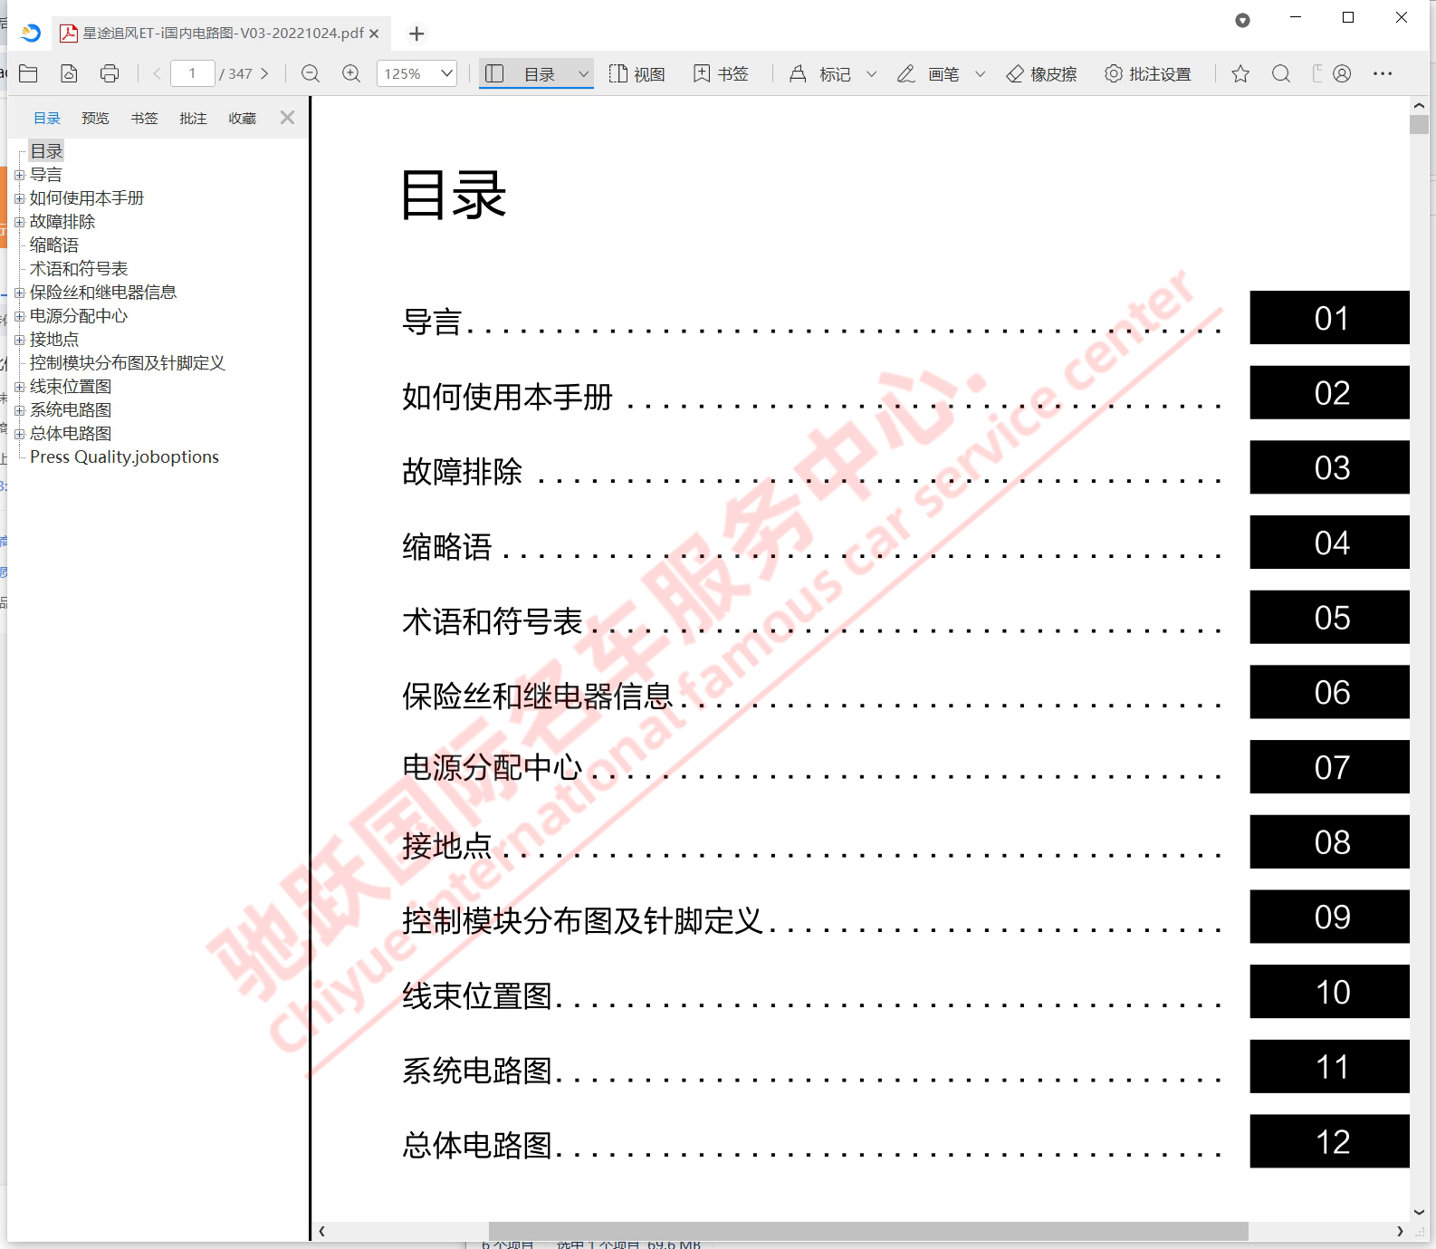The height and width of the screenshot is (1249, 1436).
Task: Zoom out with minus magnifier icon
Action: click(x=311, y=73)
